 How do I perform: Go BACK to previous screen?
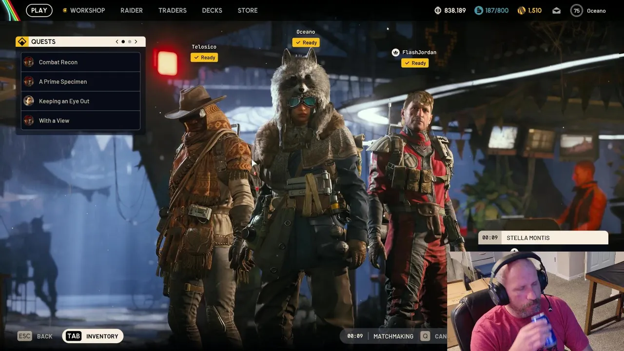pyautogui.click(x=45, y=336)
